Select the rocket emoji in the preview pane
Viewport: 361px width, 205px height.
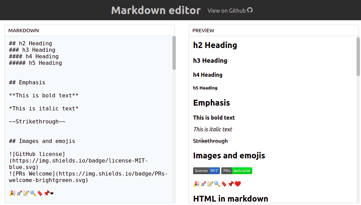[203, 184]
